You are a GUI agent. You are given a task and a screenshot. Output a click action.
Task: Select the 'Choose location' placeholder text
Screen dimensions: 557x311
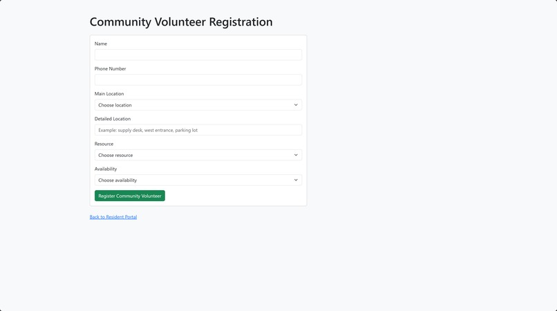tap(115, 105)
